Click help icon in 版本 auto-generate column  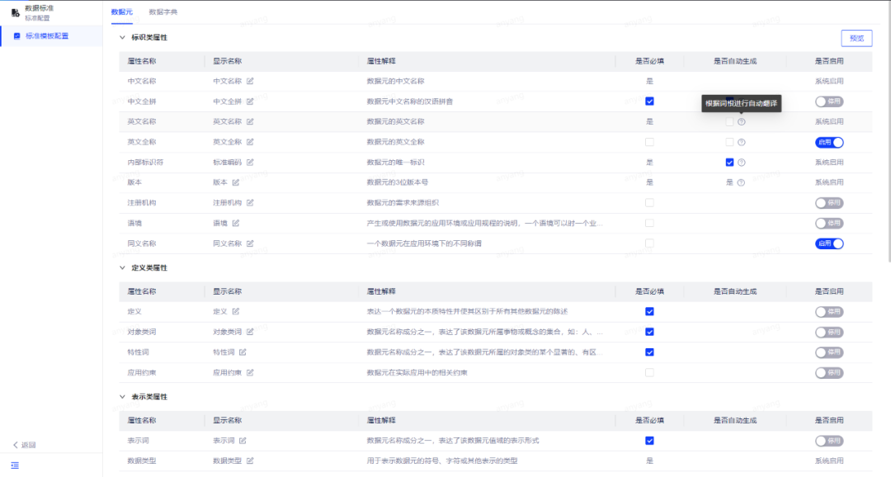pyautogui.click(x=741, y=182)
